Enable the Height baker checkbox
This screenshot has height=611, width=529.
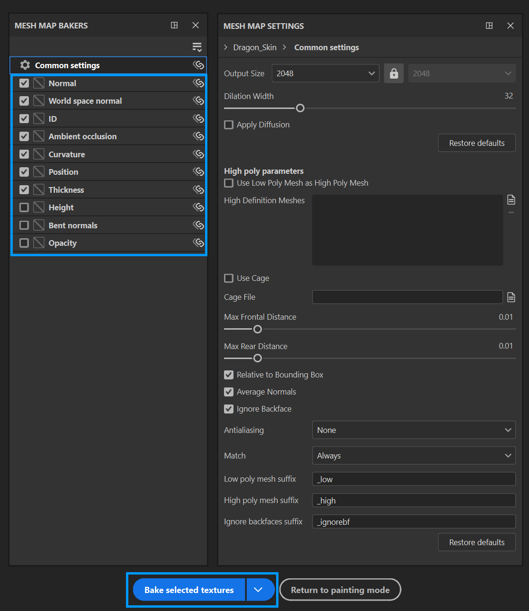[24, 207]
